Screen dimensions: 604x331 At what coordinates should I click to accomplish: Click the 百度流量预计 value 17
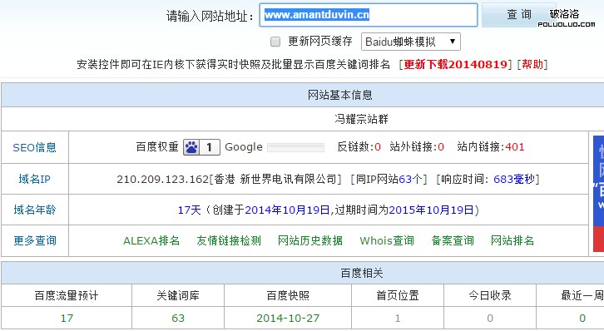67,319
